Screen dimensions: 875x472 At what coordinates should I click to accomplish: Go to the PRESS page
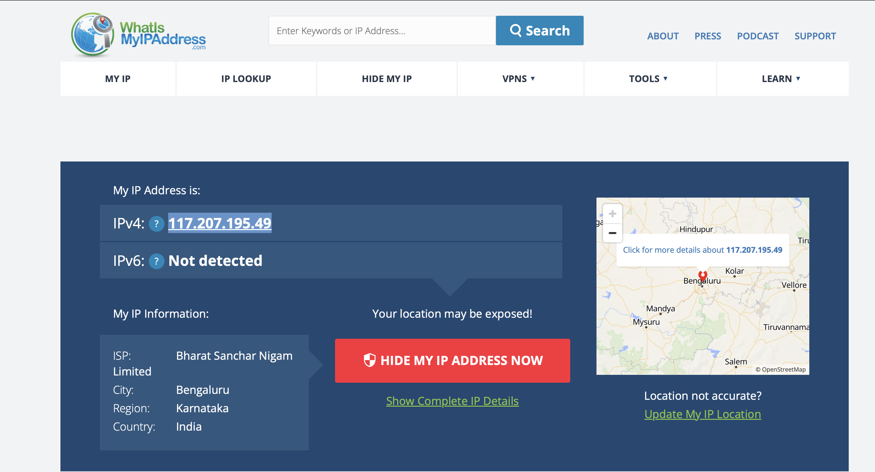click(x=707, y=36)
